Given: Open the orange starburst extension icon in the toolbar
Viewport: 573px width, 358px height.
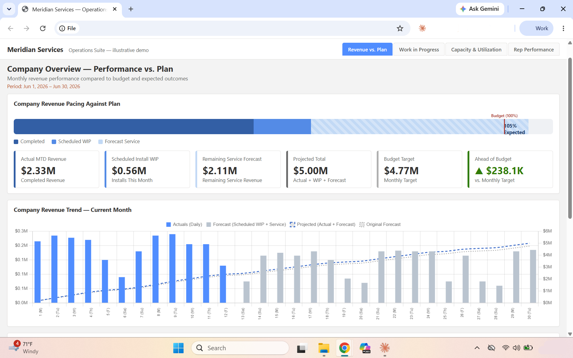Looking at the screenshot, I should point(422,28).
